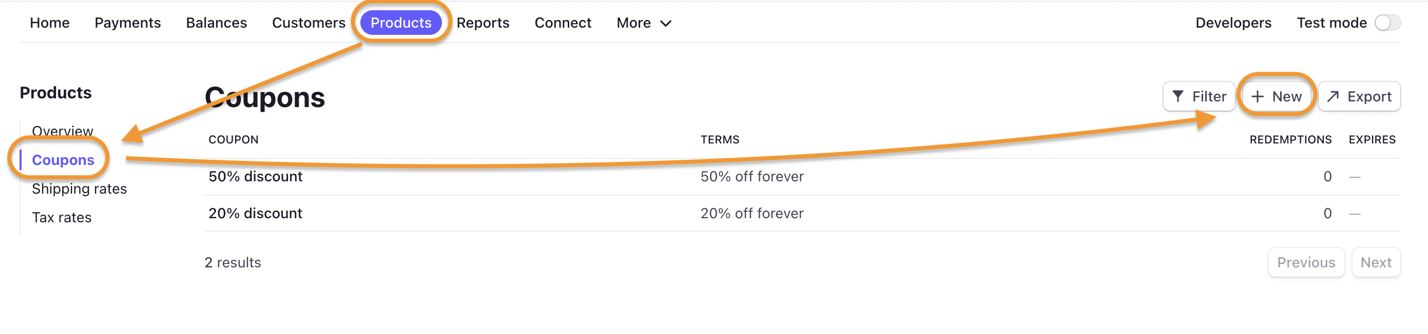This screenshot has height=334, width=1428.
Task: Open the 50% discount coupon row
Action: coord(802,176)
